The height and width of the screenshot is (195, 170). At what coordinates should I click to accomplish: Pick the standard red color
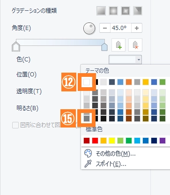pos(95,141)
